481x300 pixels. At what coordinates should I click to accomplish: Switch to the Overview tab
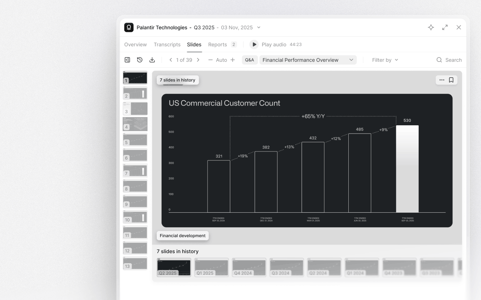pyautogui.click(x=136, y=45)
